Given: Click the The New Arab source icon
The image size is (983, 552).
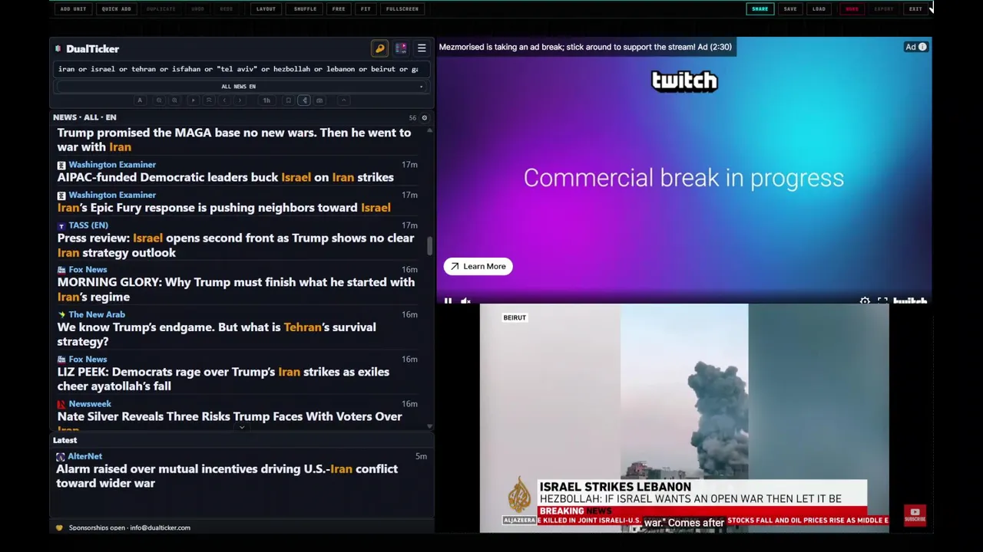Looking at the screenshot, I should [61, 314].
